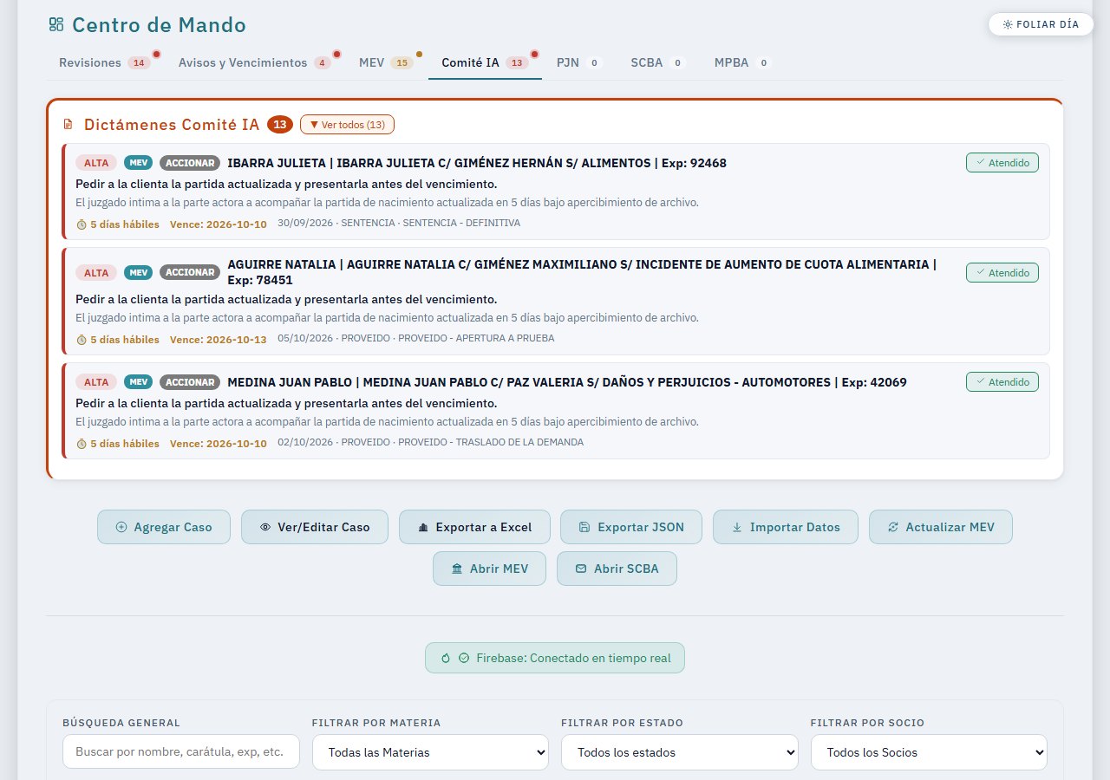
Task: Click the clock icon in AGUIRRE NATALIA case
Action: tap(82, 340)
